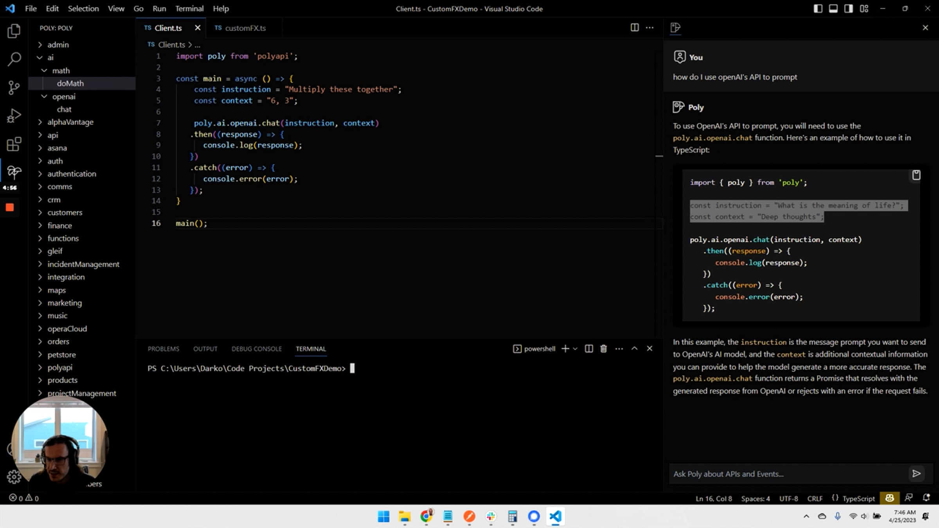Split the editor to the right

click(x=635, y=28)
